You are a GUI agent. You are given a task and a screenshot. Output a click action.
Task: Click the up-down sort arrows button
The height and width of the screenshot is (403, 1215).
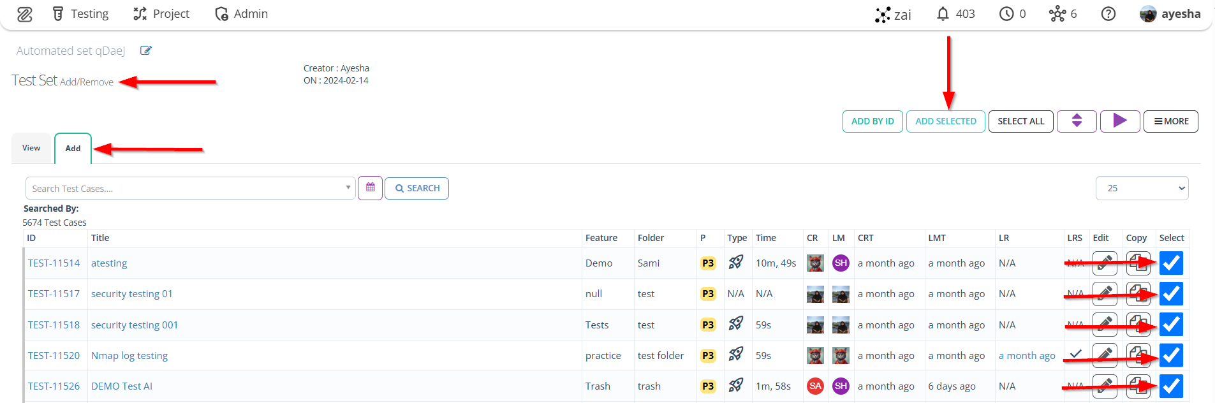[1077, 121]
